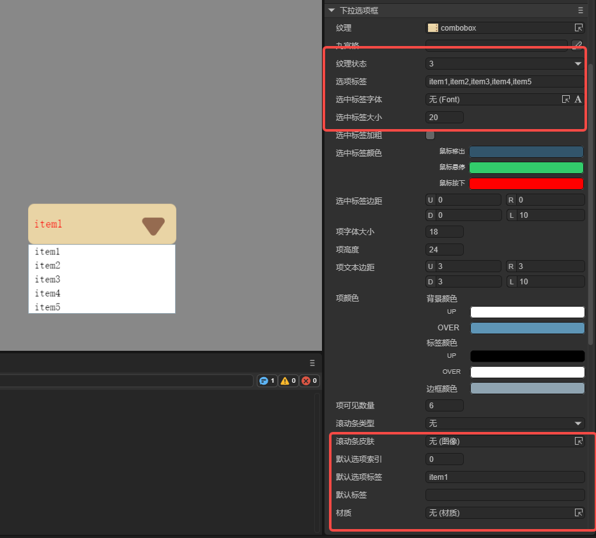Screen dimensions: 596x538
Task: Toggle error messages filter
Action: pyautogui.click(x=309, y=381)
